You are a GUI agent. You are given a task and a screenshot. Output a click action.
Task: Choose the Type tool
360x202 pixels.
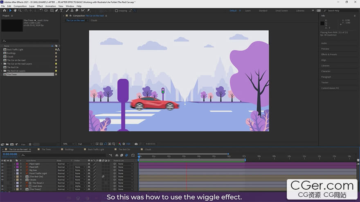61,11
